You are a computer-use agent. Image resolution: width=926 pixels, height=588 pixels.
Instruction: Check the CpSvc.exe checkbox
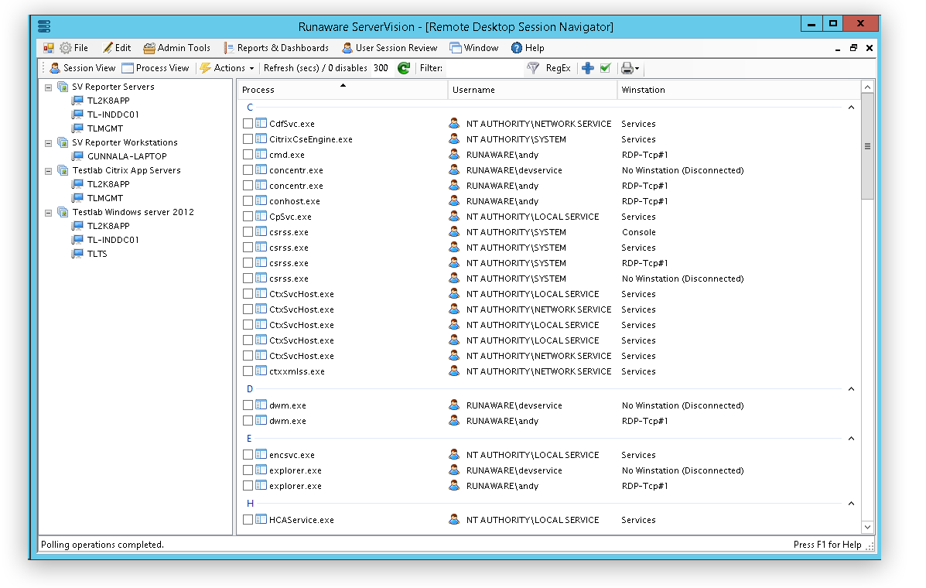tap(248, 217)
